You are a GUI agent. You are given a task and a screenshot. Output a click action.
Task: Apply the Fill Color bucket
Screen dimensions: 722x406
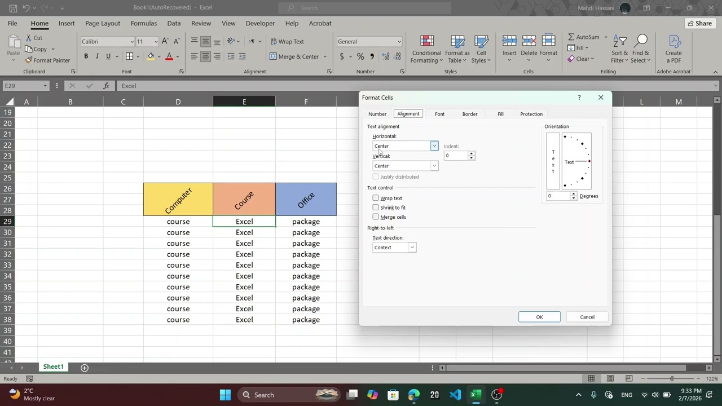coord(151,56)
